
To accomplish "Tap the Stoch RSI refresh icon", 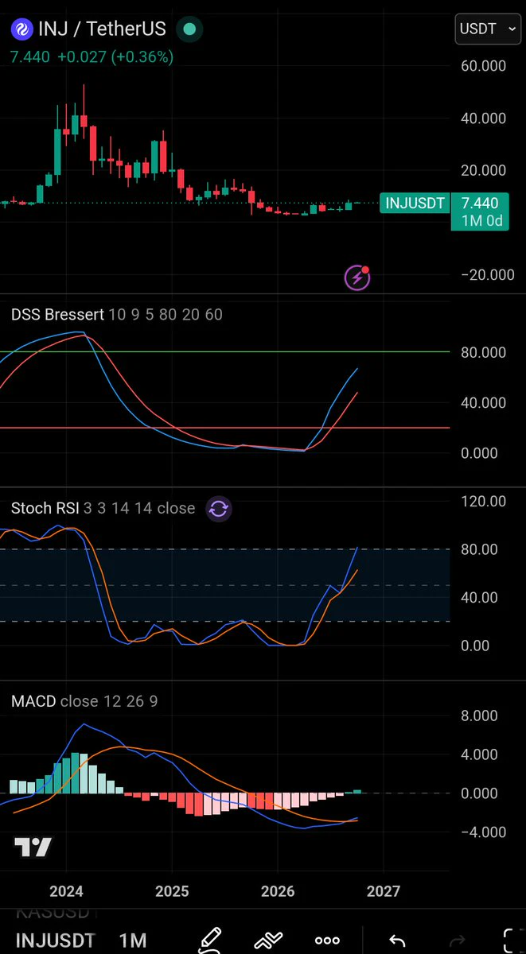I will (219, 509).
